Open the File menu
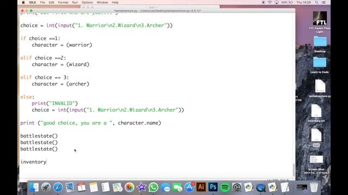The width and height of the screenshot is (348, 195). pos(42,2)
